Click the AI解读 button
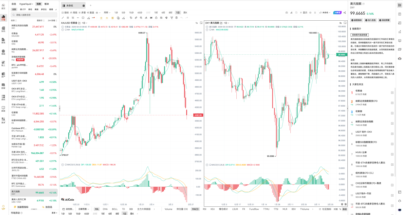The image size is (403, 215). point(337,12)
